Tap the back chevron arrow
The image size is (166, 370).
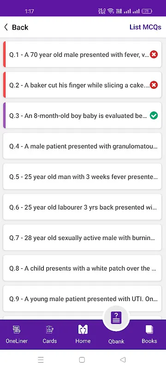6,27
